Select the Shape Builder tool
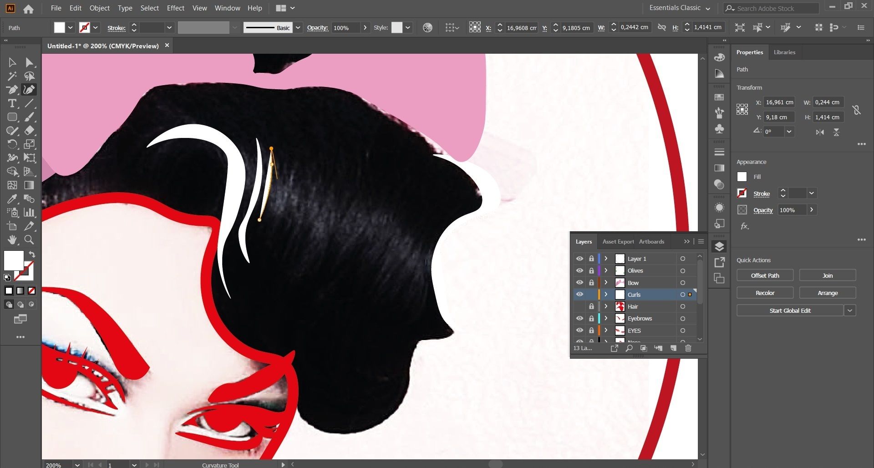Screen dimensions: 874x468 coord(12,172)
